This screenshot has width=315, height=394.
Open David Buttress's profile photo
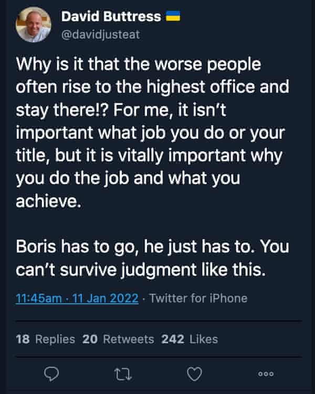click(x=34, y=25)
